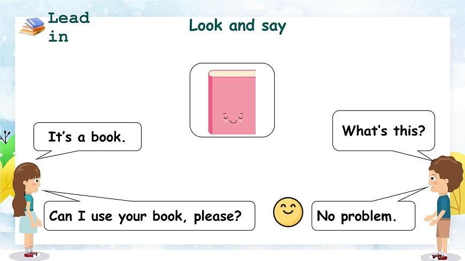The image size is (465, 261).
Task: Click the "What's this?" speech bubble
Action: point(383,131)
